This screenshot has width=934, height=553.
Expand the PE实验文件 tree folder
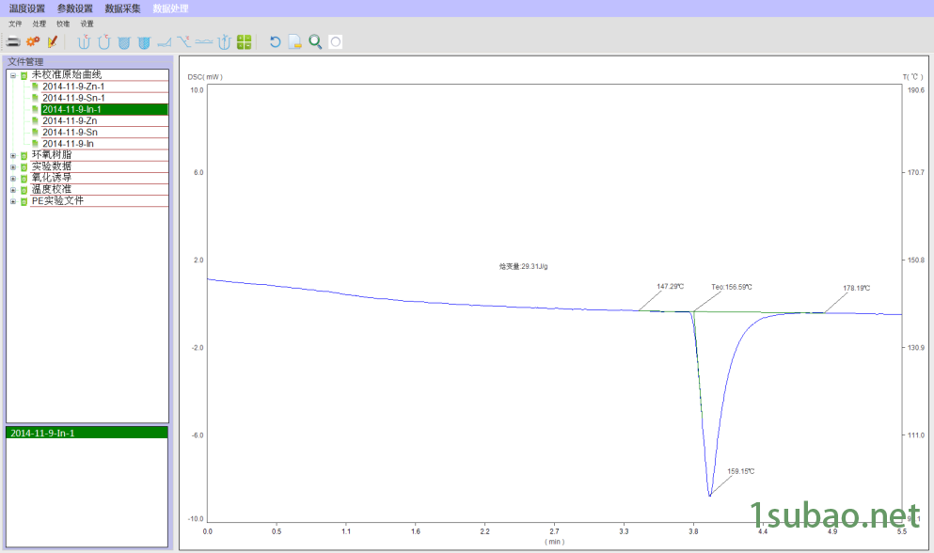pyautogui.click(x=13, y=201)
